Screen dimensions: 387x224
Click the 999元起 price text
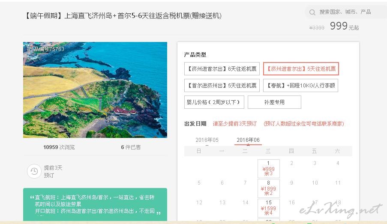click(x=344, y=26)
